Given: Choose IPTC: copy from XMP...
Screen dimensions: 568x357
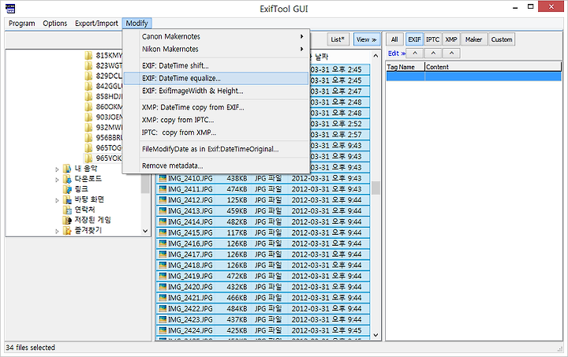Looking at the screenshot, I should coord(216,132).
